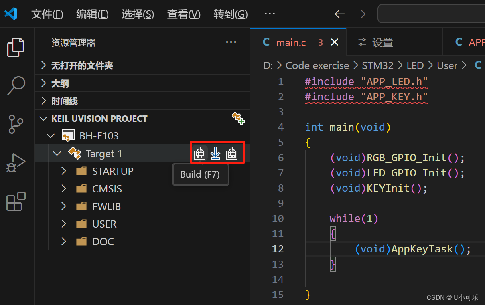Click the CMSIS folder icon
The image size is (485, 305).
point(81,189)
